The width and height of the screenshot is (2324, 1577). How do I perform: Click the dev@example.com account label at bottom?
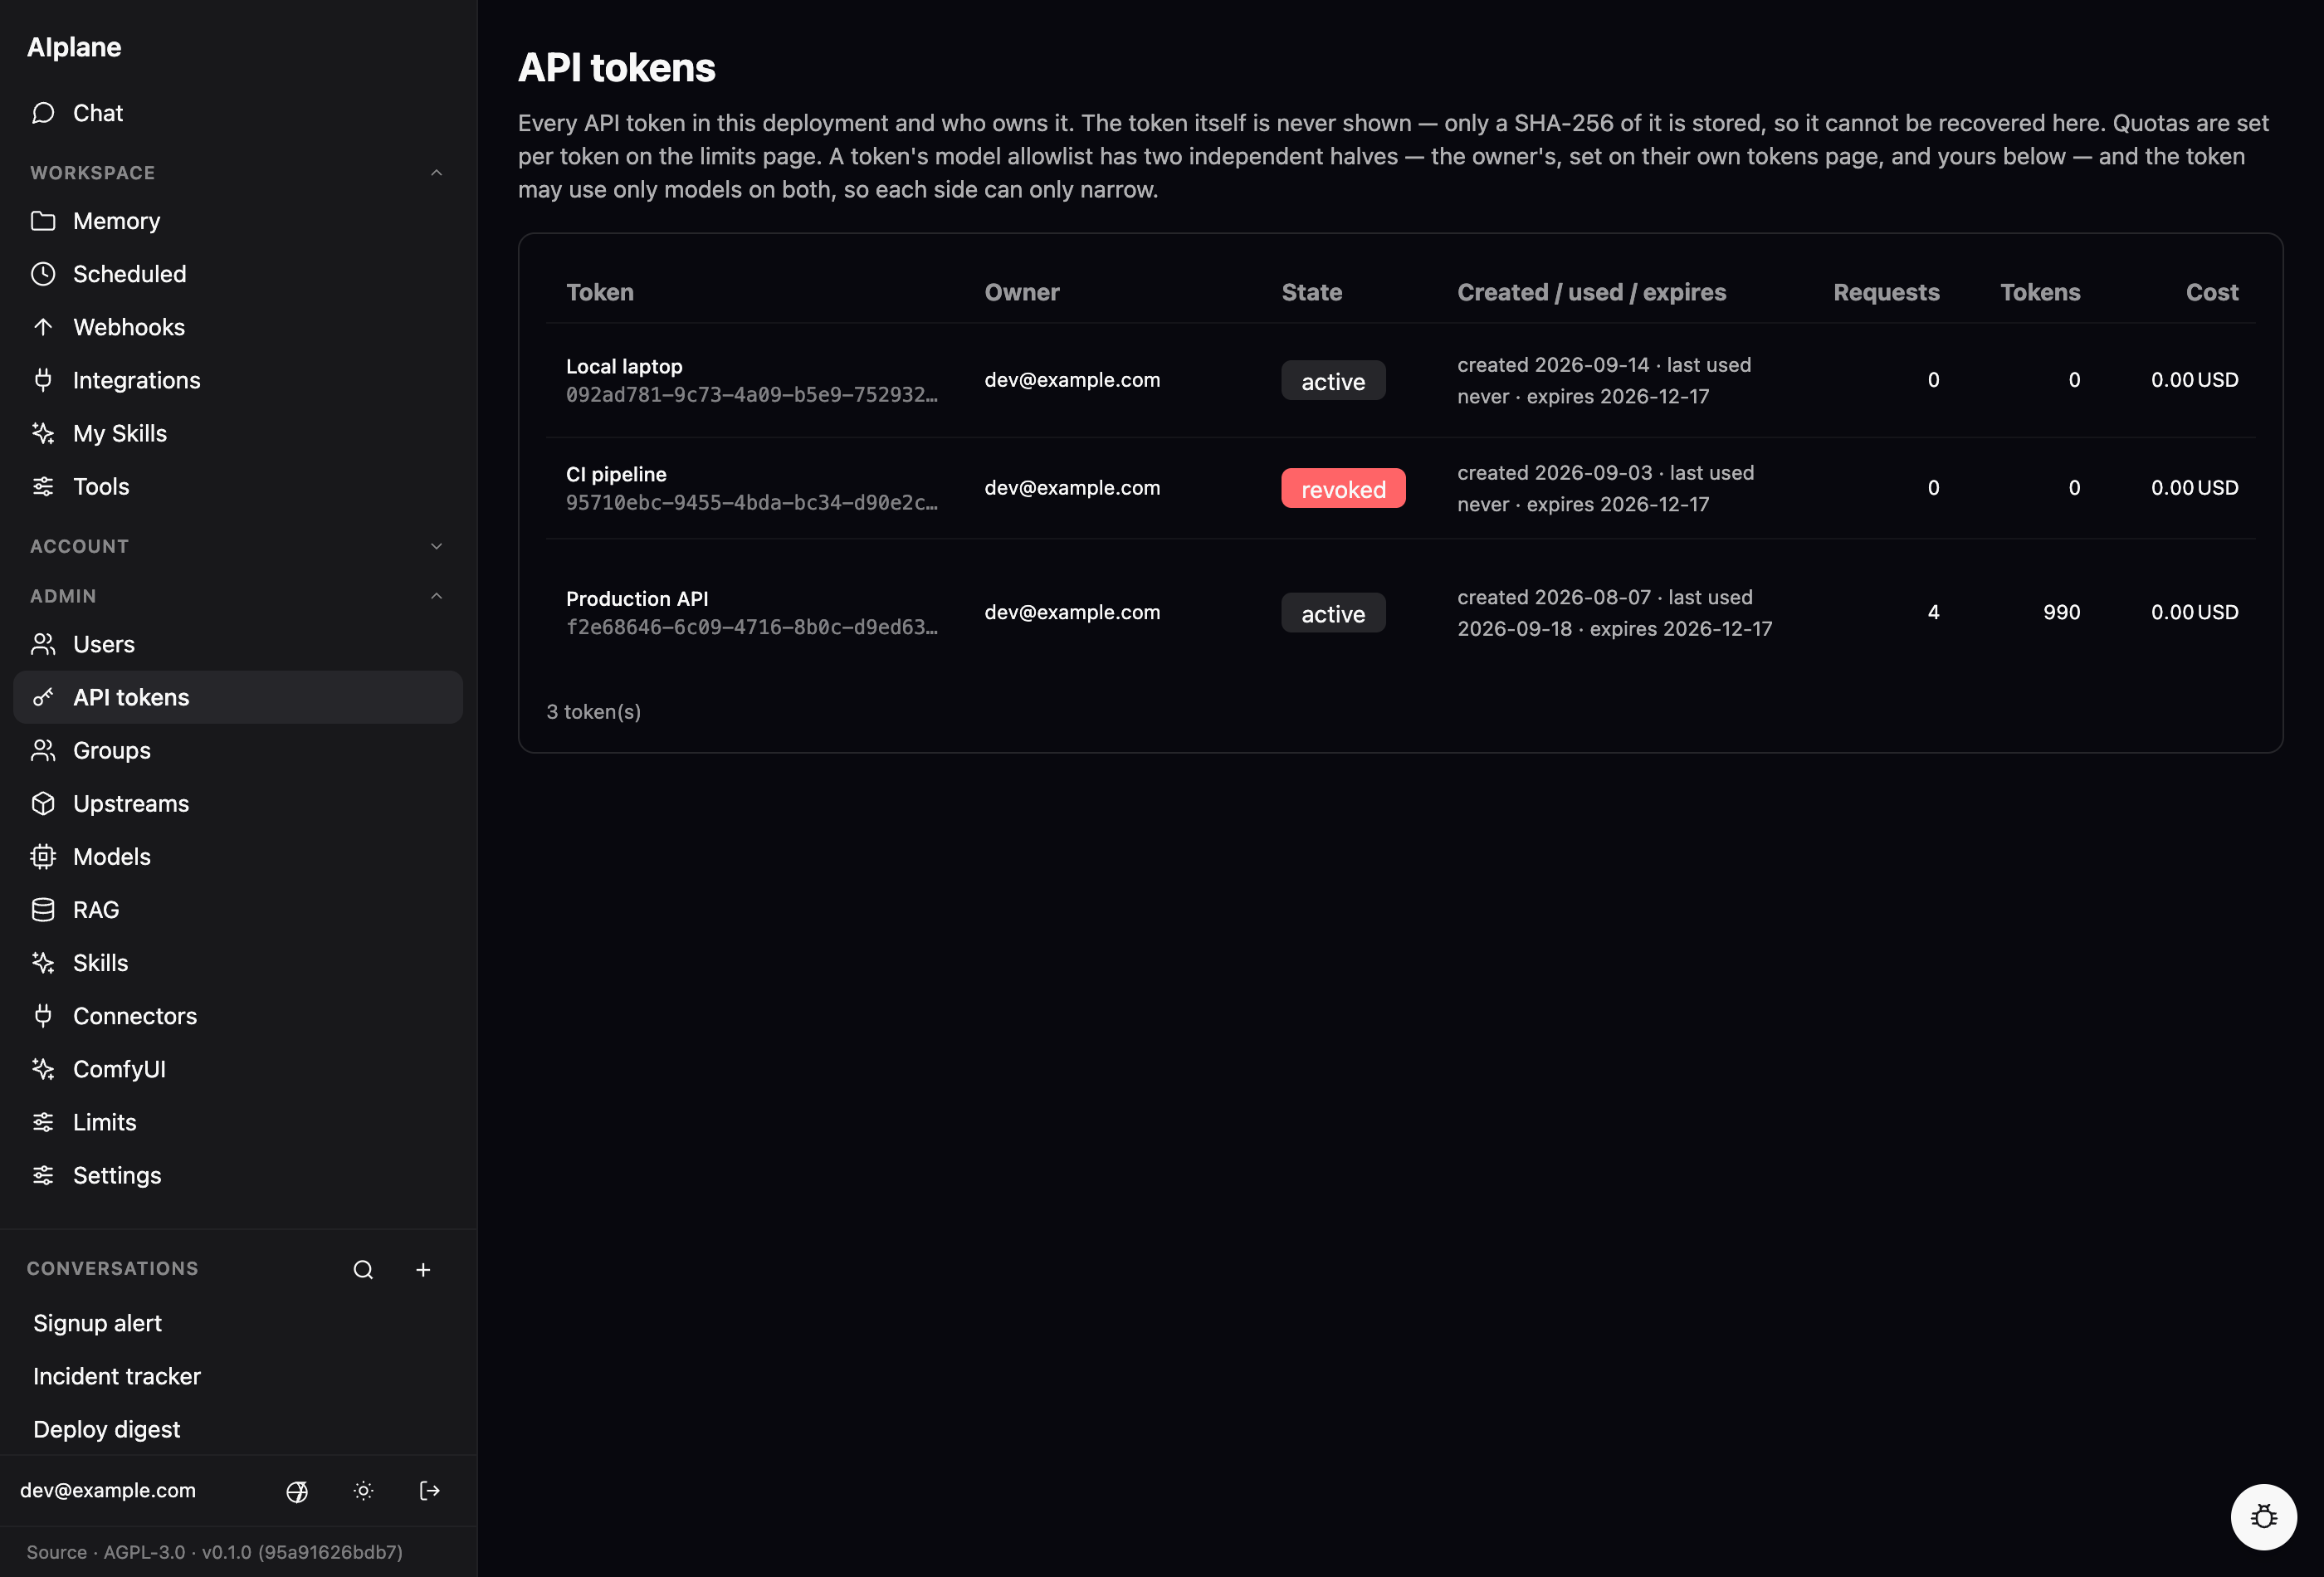(108, 1490)
